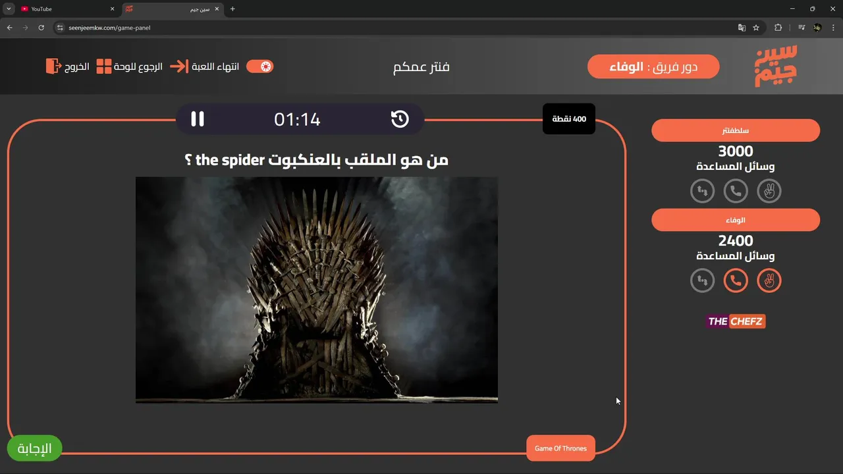This screenshot has height=474, width=843.
Task: Open the media controls icon in toolbar
Action: tap(802, 28)
